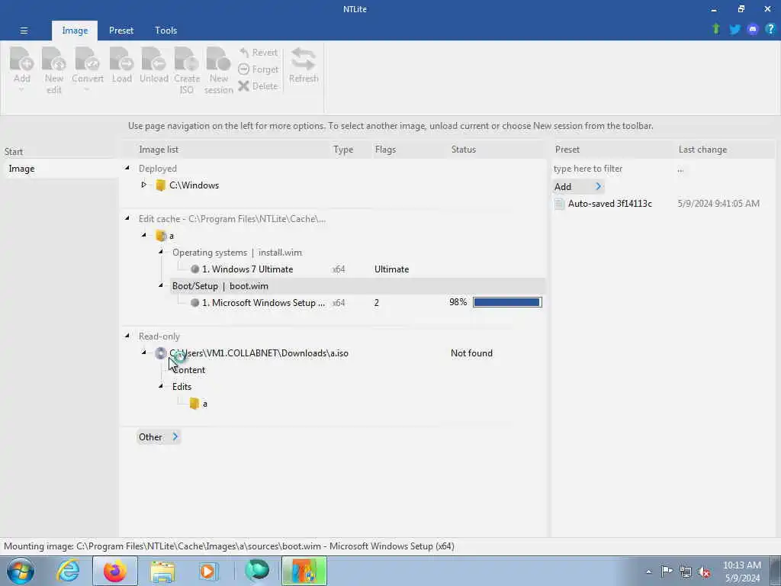Image resolution: width=781 pixels, height=586 pixels.
Task: Click the Flags column header
Action: pyautogui.click(x=385, y=150)
